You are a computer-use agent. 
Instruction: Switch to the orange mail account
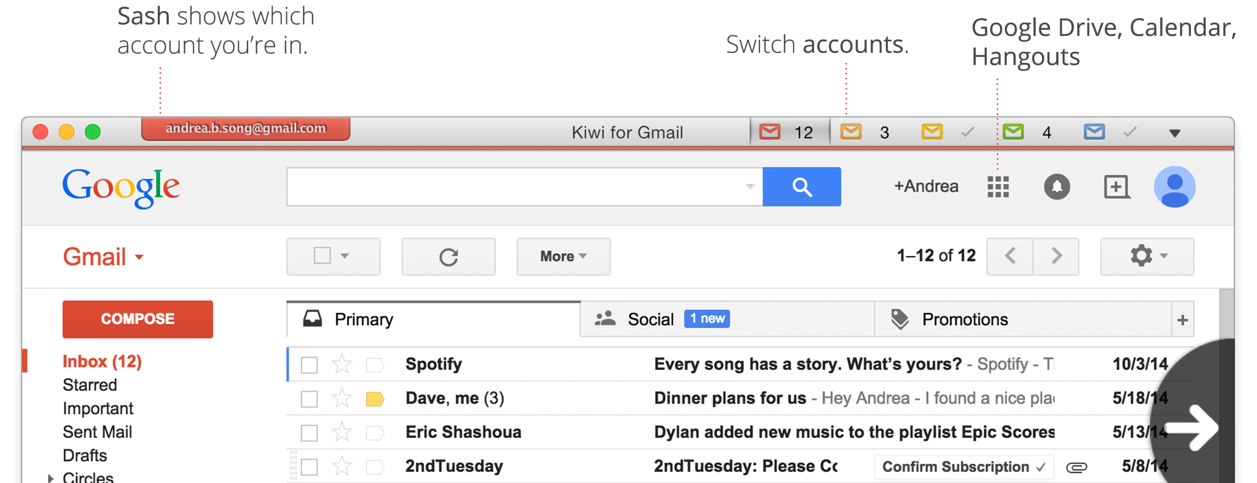pyautogui.click(x=851, y=132)
